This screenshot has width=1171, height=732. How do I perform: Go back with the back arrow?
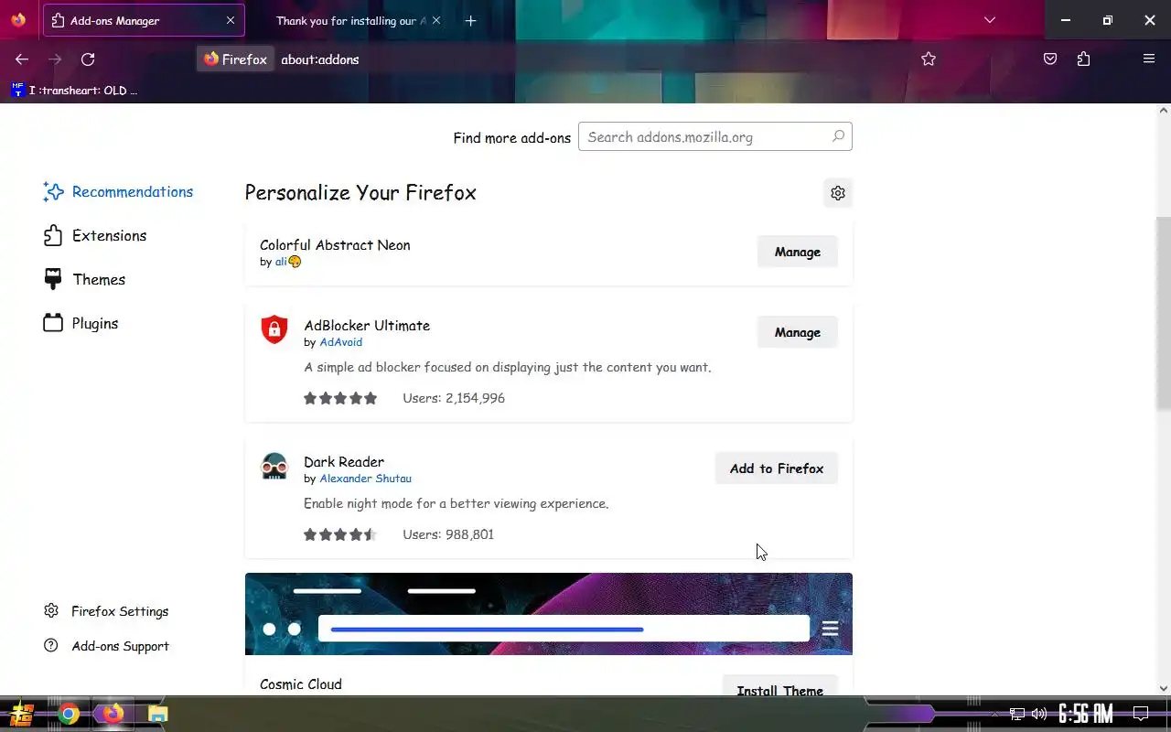point(22,59)
